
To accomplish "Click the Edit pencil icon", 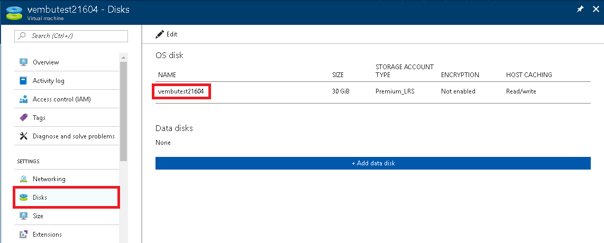I will click(160, 34).
